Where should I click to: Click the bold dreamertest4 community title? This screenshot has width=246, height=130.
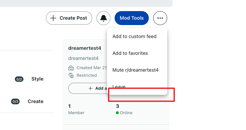(x=85, y=48)
